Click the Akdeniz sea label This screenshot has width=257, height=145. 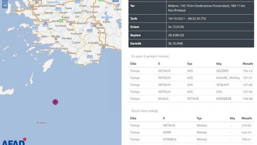(41, 123)
